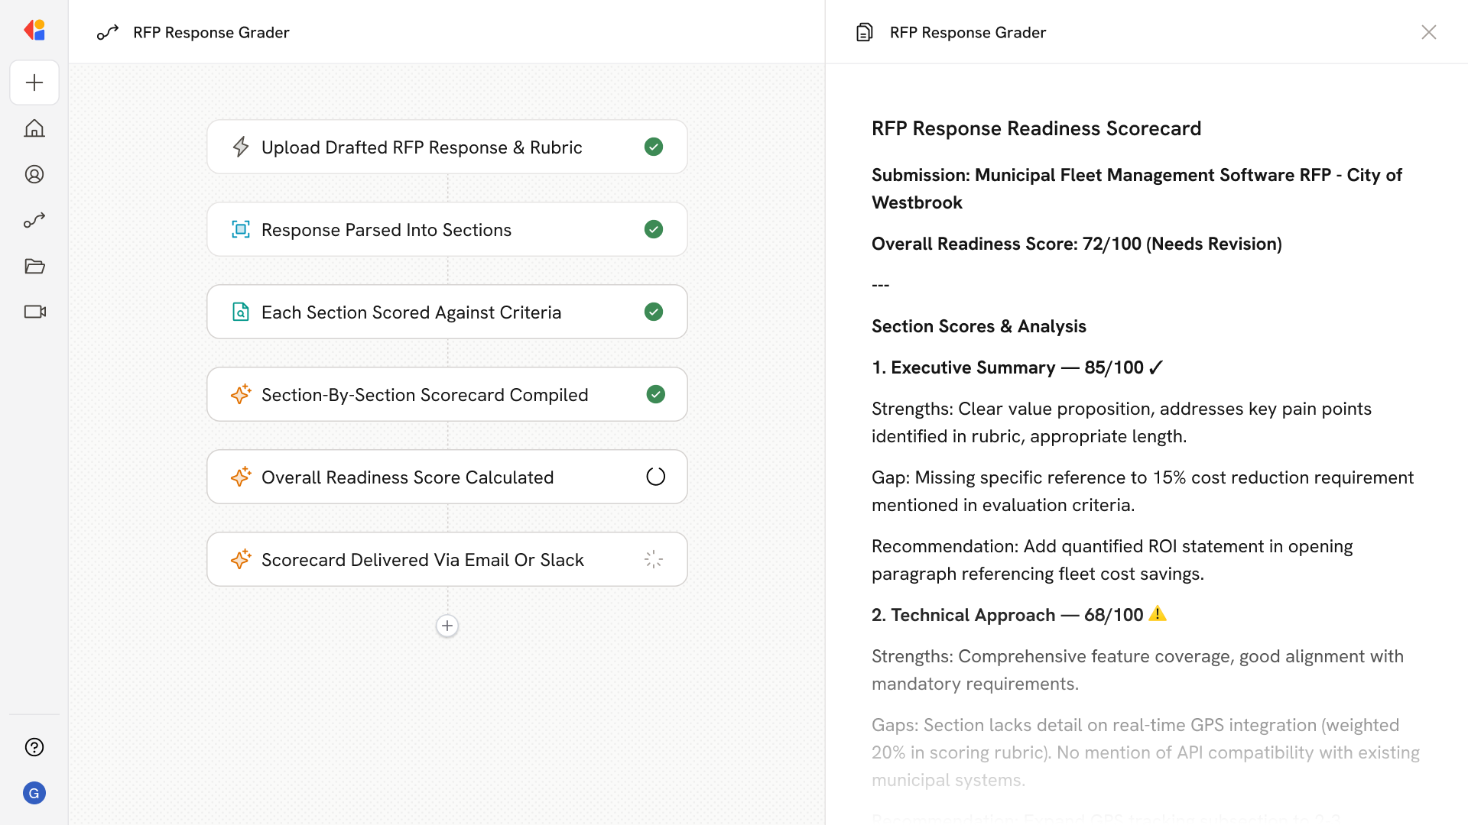Click the document icon beside the right panel title

(x=864, y=32)
